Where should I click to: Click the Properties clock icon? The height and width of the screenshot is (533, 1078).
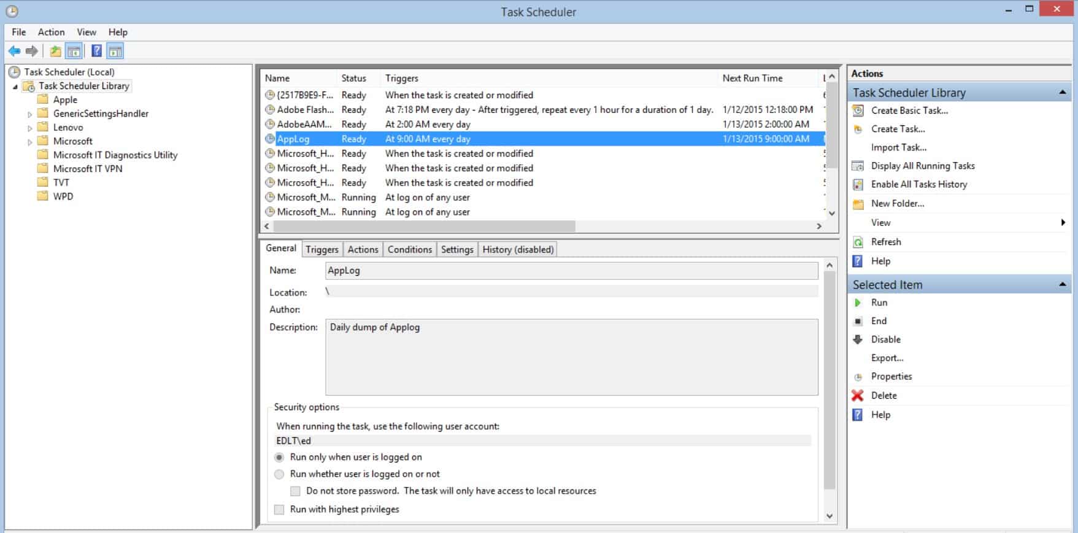[x=858, y=376]
